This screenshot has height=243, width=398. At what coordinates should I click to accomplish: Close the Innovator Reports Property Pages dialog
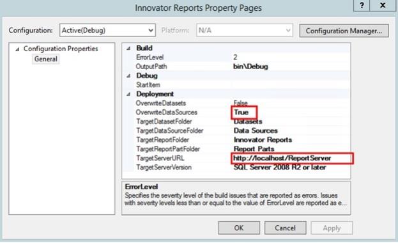click(x=383, y=5)
